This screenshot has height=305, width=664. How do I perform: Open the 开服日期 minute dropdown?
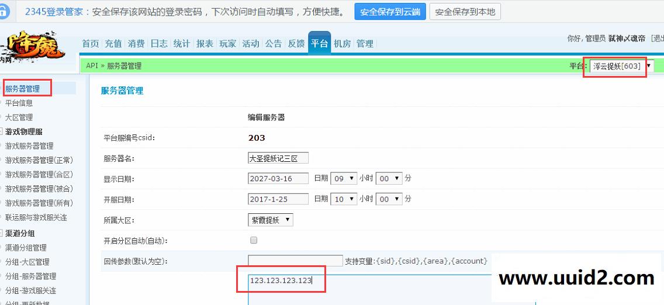389,199
